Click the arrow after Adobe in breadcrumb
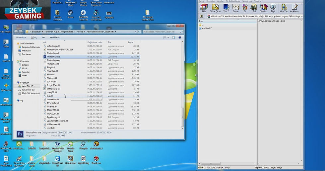 point(85,32)
